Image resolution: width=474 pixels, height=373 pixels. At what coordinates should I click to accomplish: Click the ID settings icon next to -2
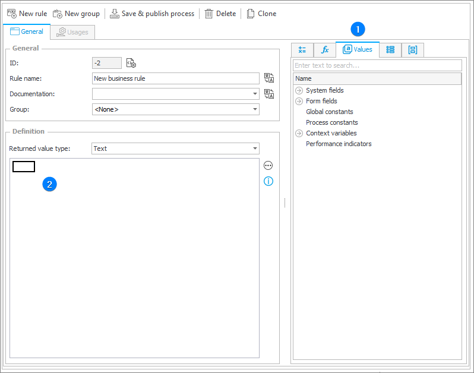[131, 63]
